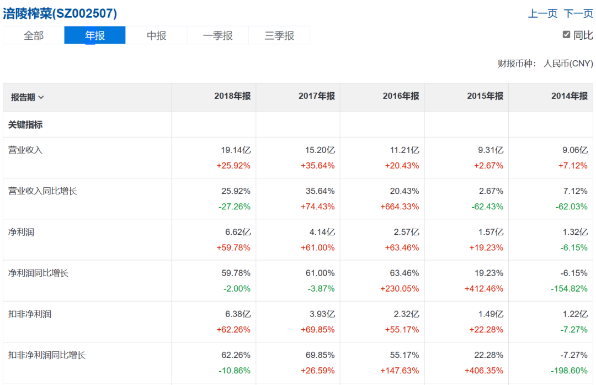The width and height of the screenshot is (596, 385).
Task: Go to 下一页 link
Action: tap(578, 14)
